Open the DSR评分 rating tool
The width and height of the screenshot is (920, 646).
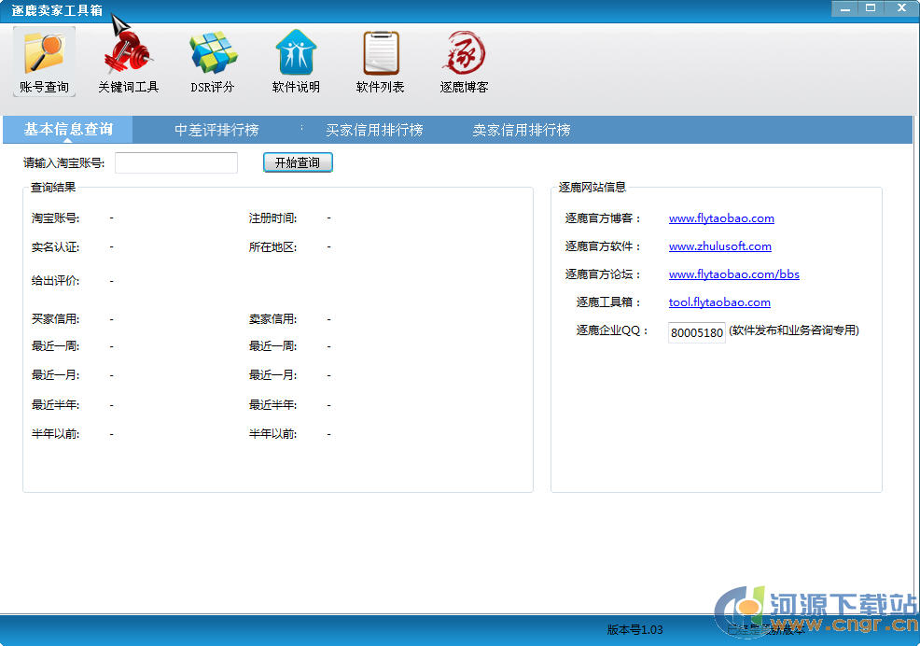coord(213,62)
